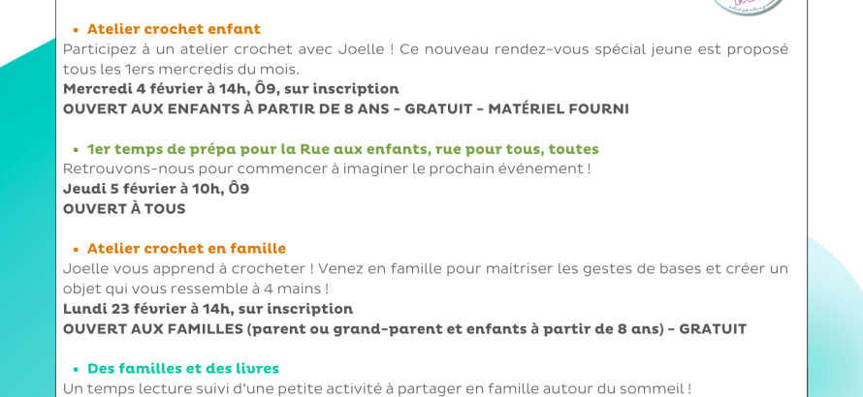The width and height of the screenshot is (863, 397).
Task: Click the circular logo at top right
Action: tap(748, 6)
